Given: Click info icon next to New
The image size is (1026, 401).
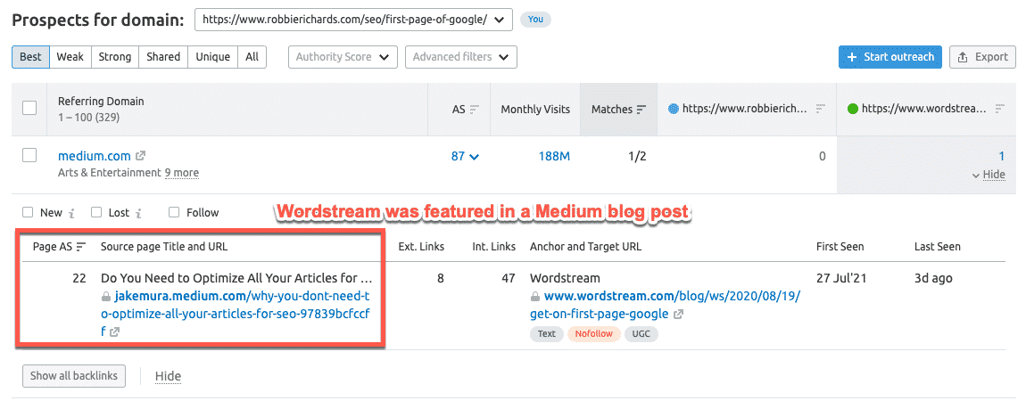Looking at the screenshot, I should (x=70, y=213).
